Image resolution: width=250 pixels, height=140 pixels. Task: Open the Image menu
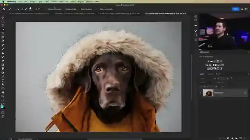32,2
